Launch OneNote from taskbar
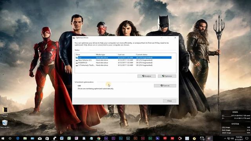This screenshot has width=251, height=141. pos(76,138)
